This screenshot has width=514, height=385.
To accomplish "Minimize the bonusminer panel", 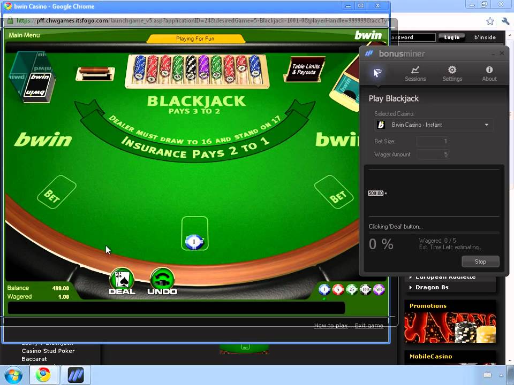I will 493,53.
